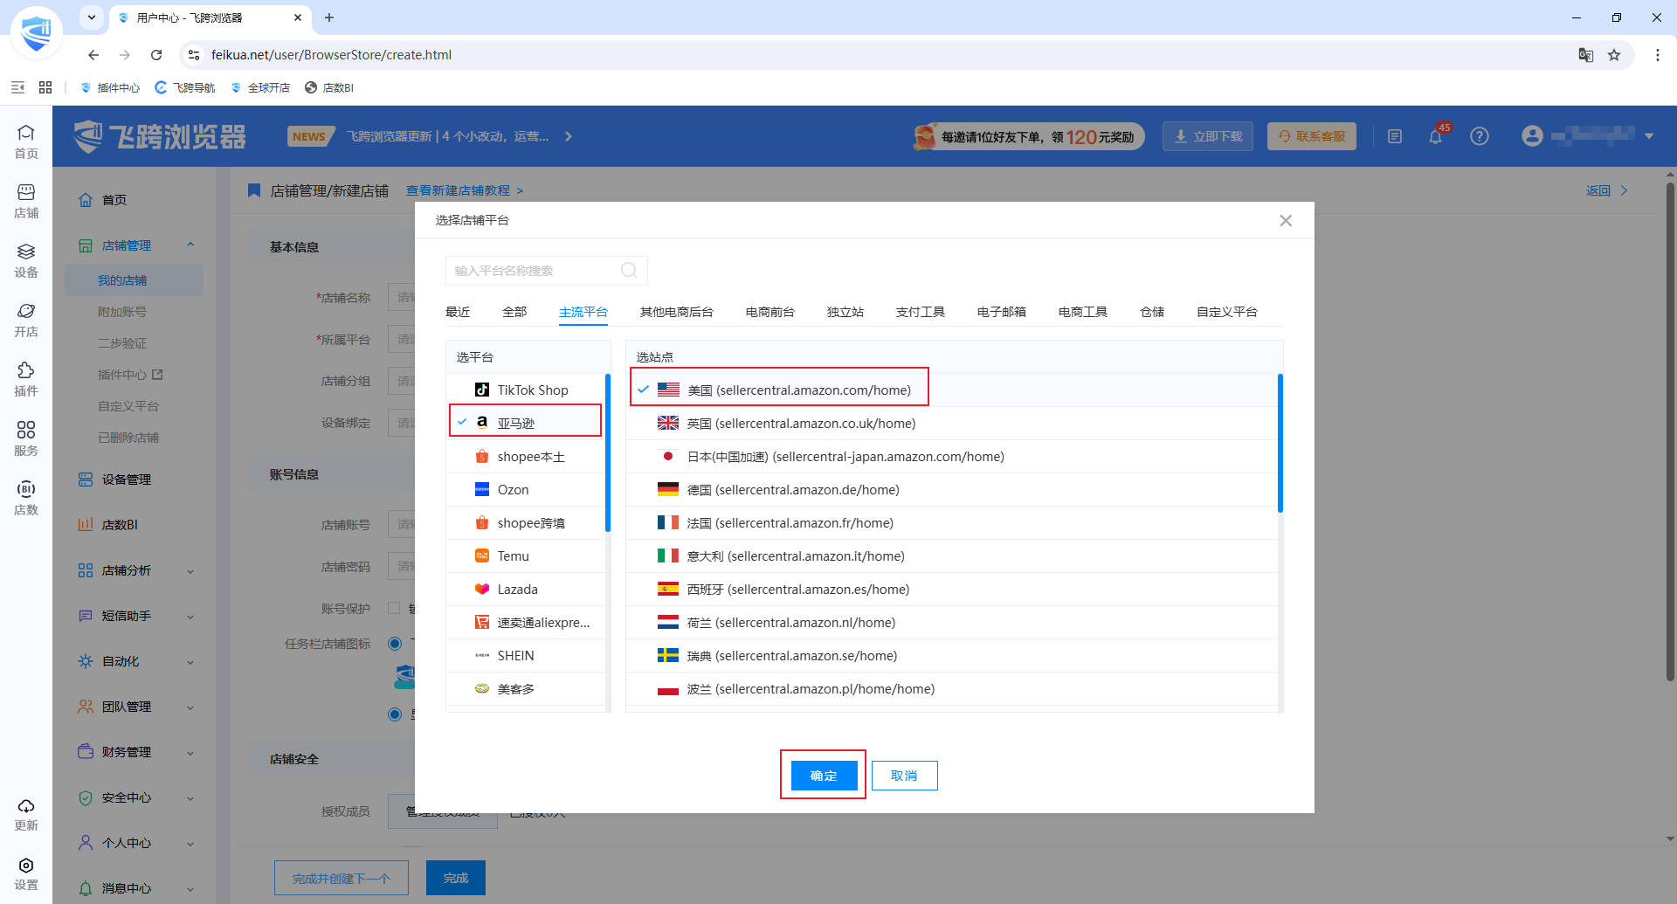1677x904 pixels.
Task: Click the 取消 cancel button
Action: [x=904, y=776]
